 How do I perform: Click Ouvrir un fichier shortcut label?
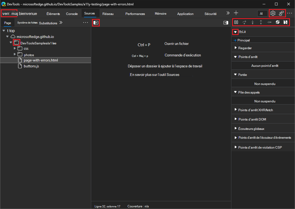pyautogui.click(x=177, y=44)
